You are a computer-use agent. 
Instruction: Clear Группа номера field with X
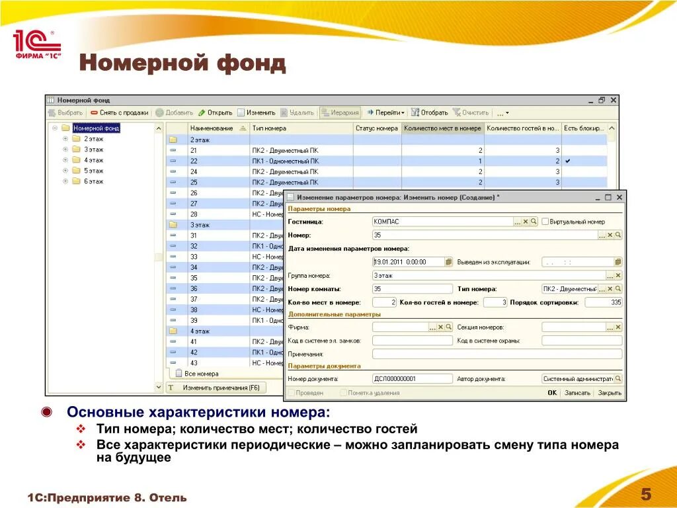(618, 276)
